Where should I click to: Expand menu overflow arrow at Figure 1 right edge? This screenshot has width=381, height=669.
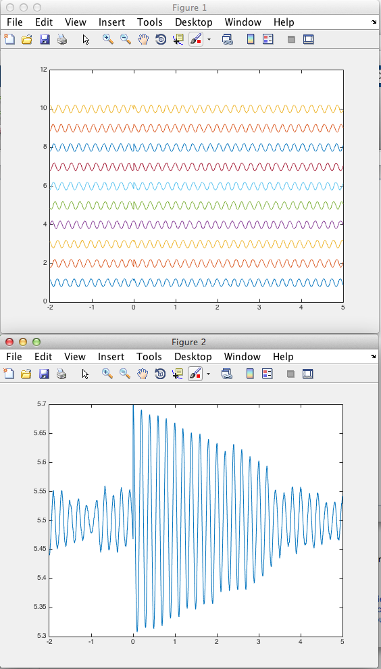pyautogui.click(x=375, y=22)
